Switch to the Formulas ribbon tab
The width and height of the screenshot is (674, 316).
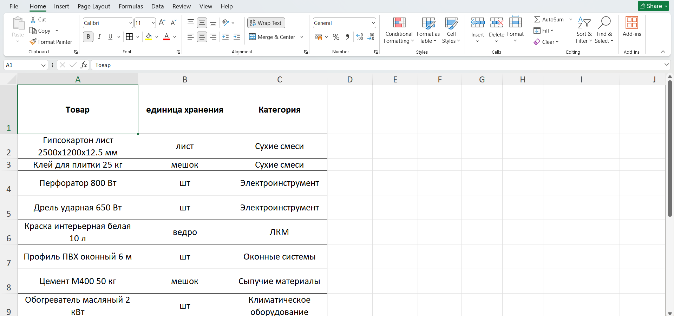tap(131, 6)
